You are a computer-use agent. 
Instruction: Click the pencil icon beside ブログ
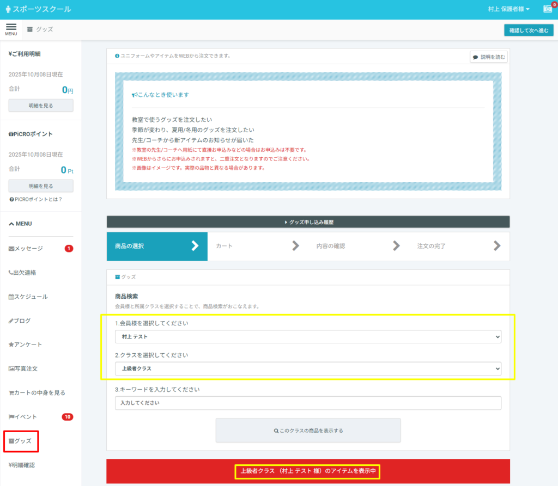point(11,321)
